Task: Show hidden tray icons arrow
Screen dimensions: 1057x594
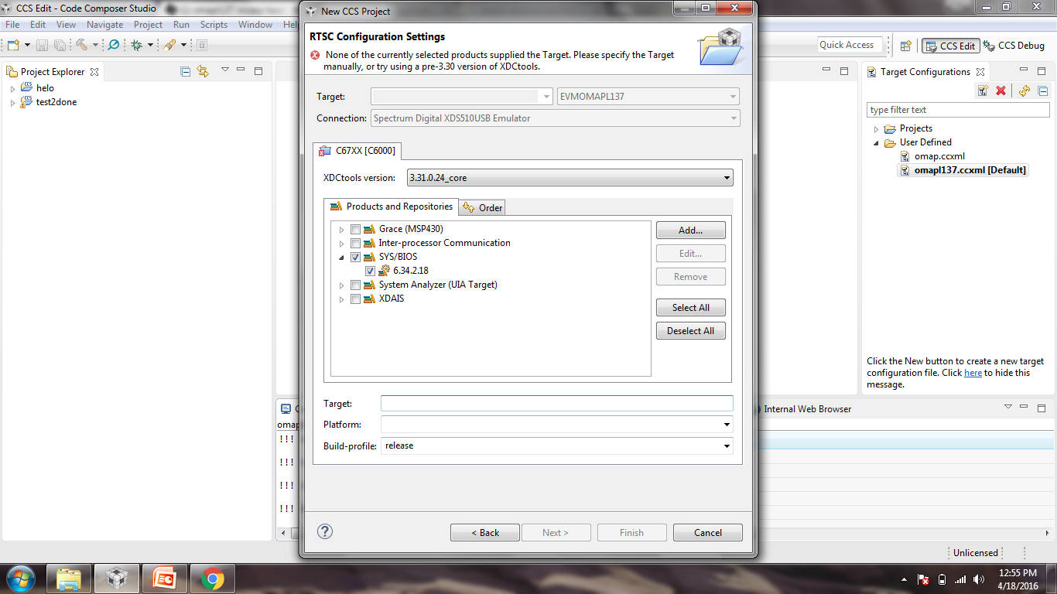Action: (905, 579)
